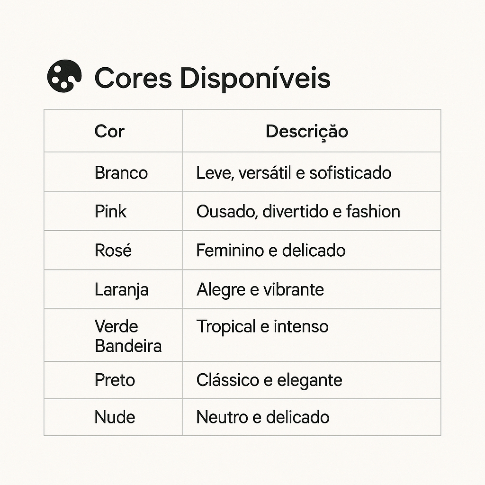485x485 pixels.
Task: Click the 'Clássico e elegante' description
Action: point(269,380)
